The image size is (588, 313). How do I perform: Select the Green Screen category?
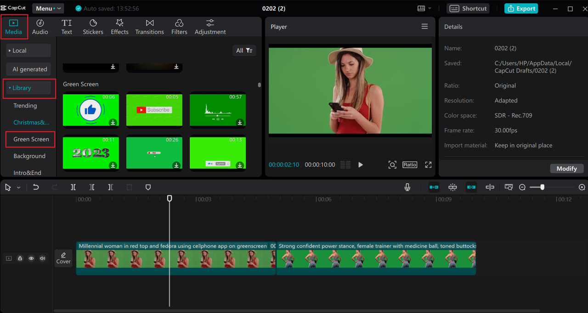tap(31, 139)
